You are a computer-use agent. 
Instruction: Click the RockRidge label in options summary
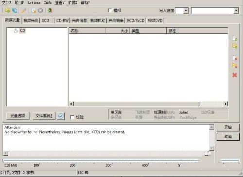188,117
